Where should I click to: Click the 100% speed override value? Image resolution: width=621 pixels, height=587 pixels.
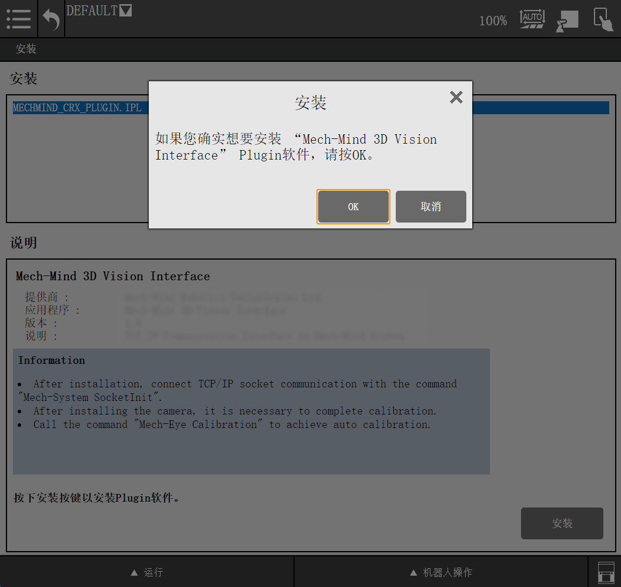tap(493, 21)
